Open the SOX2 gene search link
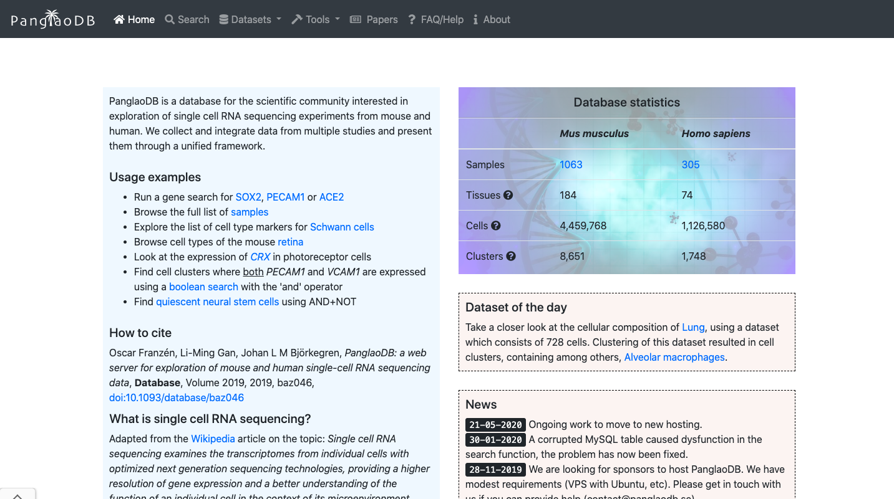Screen dimensions: 894x499 coord(248,197)
